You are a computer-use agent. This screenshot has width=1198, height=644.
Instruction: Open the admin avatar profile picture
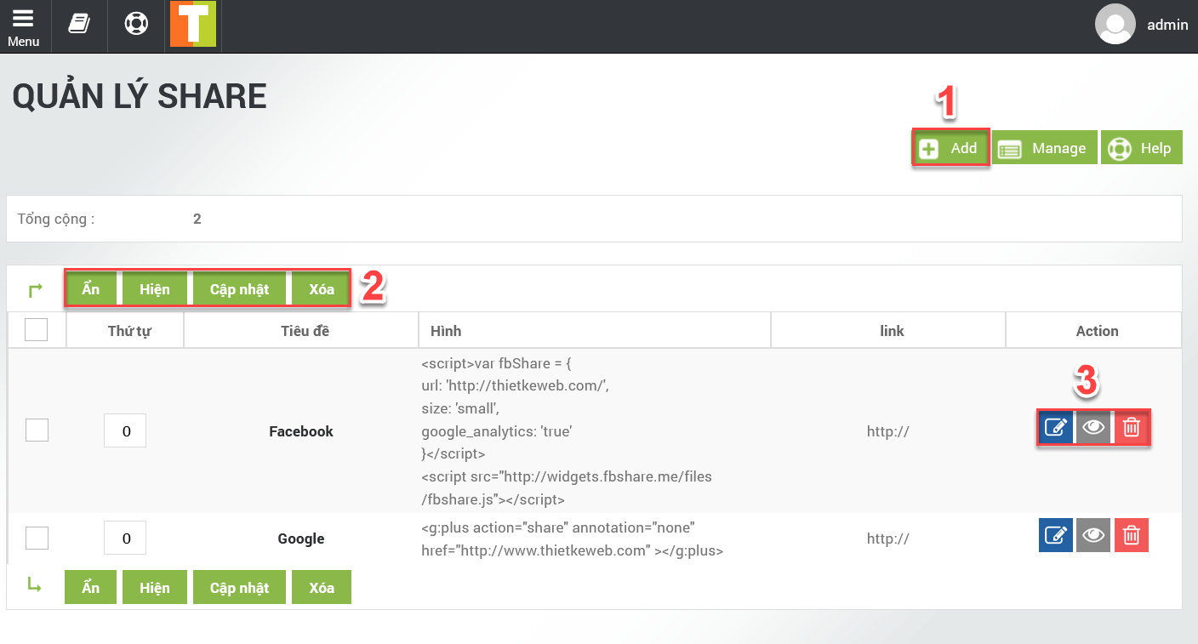coord(1115,24)
